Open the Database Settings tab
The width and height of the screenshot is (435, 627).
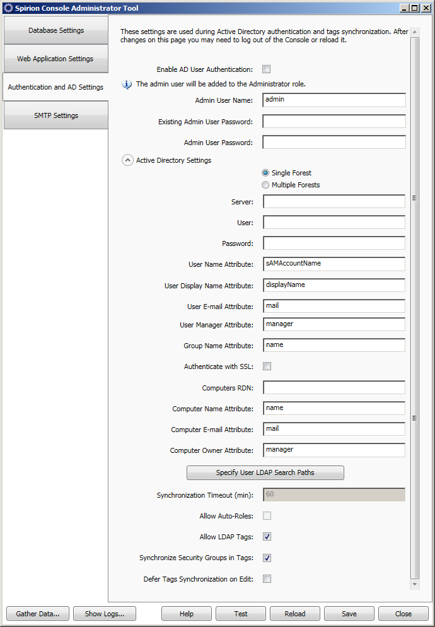(55, 30)
